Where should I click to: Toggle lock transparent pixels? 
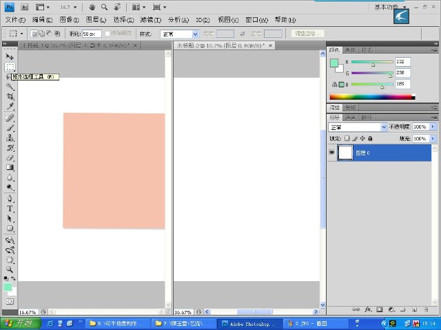point(347,138)
